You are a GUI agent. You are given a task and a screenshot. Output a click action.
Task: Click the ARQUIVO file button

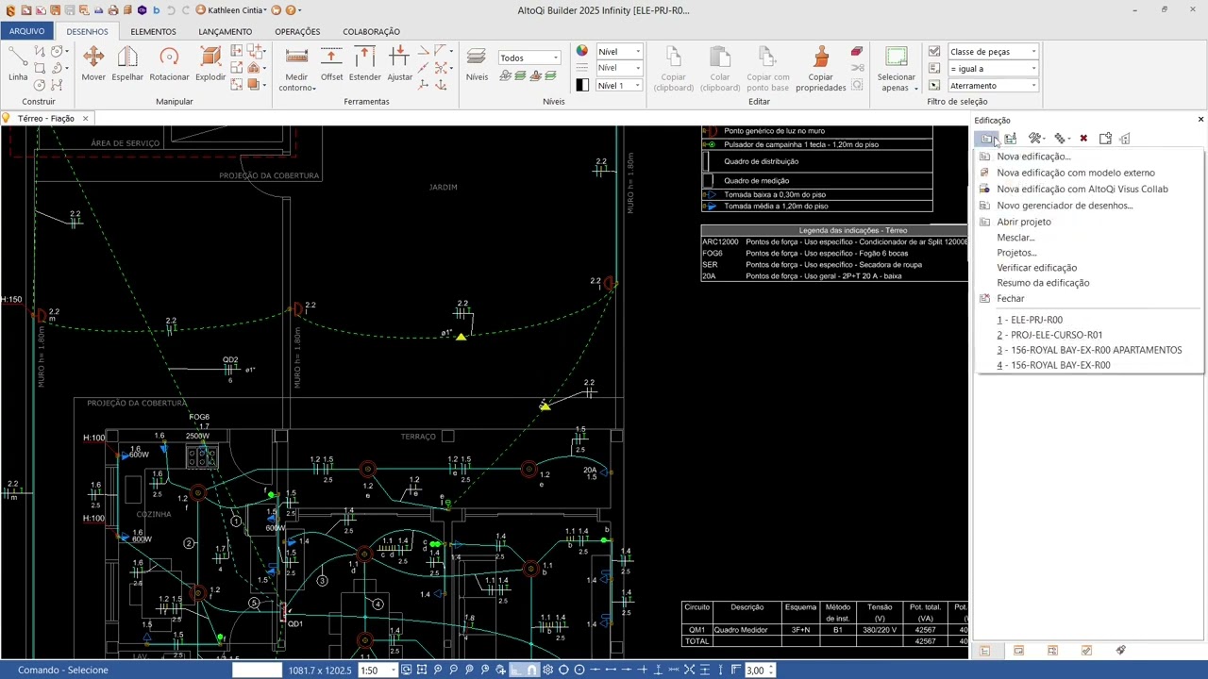pos(27,31)
